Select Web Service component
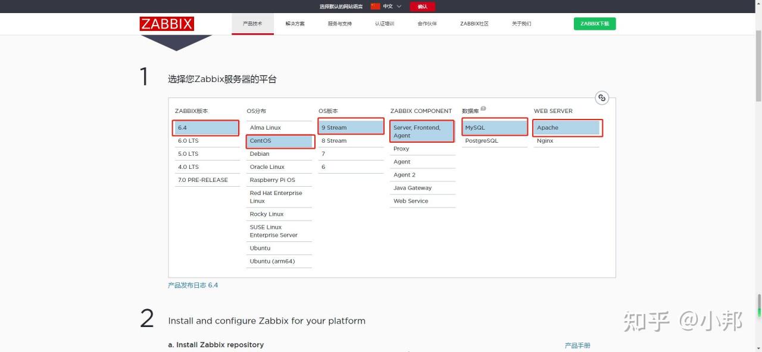The width and height of the screenshot is (762, 352). tap(423, 201)
